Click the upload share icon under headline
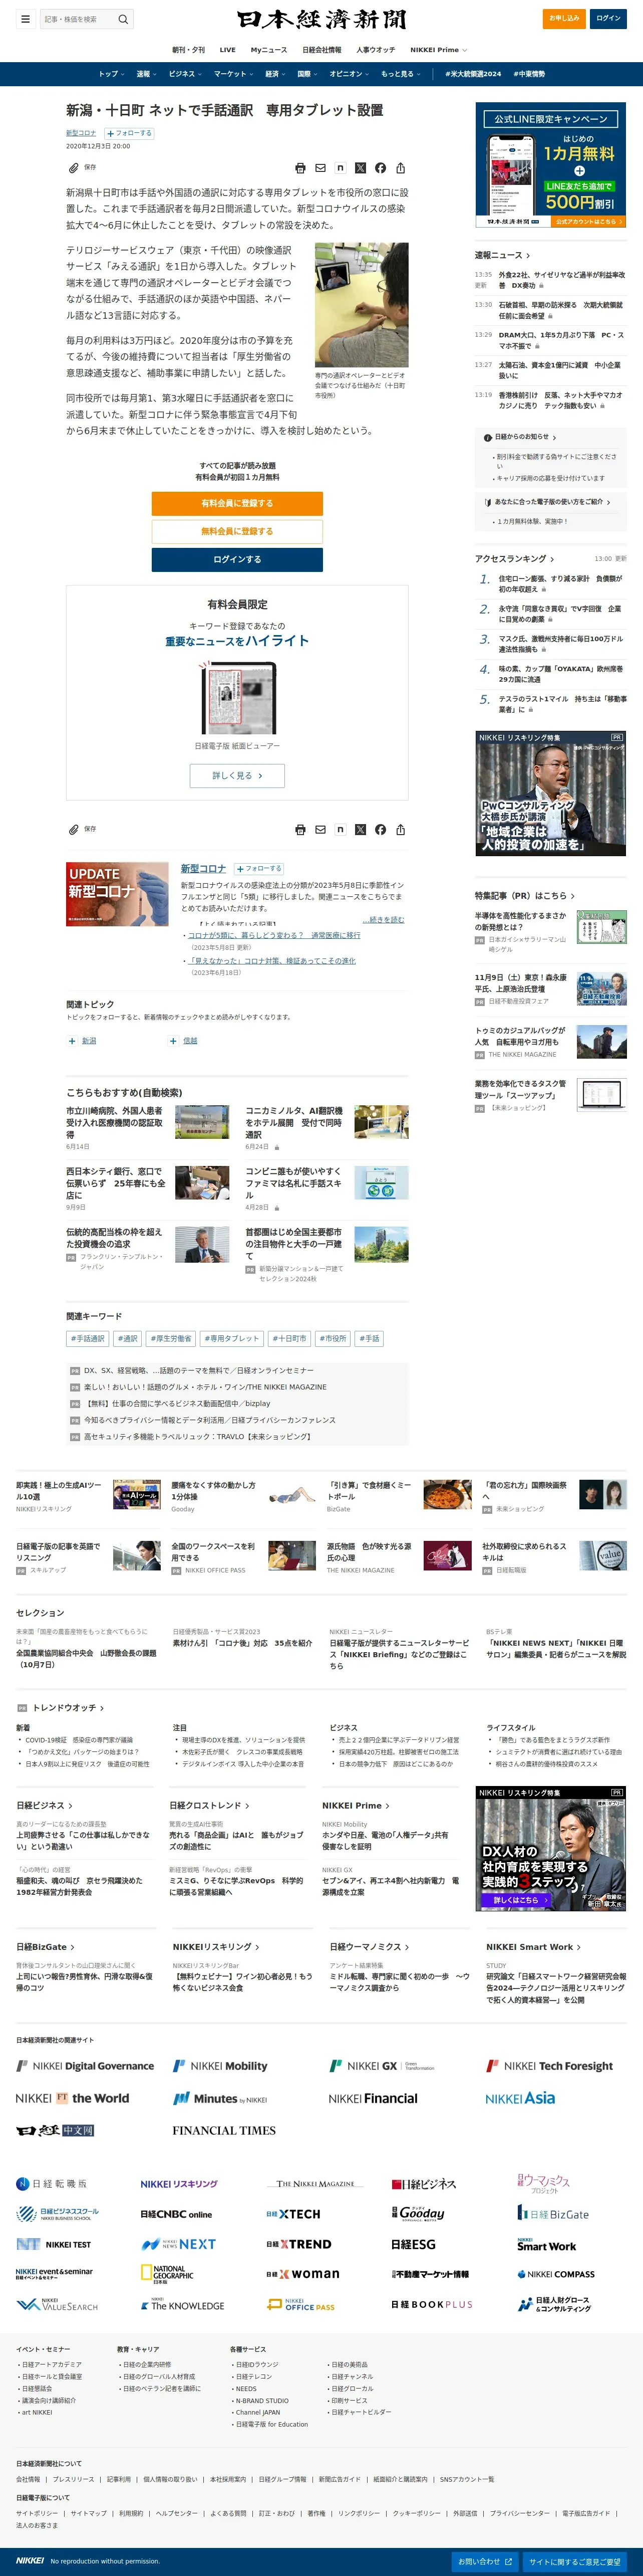The image size is (643, 2576). pyautogui.click(x=401, y=168)
